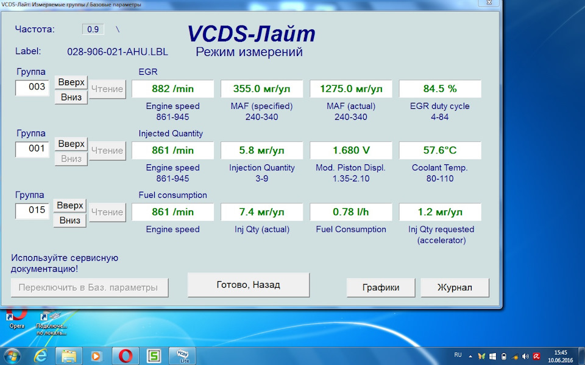Screen dimensions: 585x365
Task: Click the group number field 003
Action: click(x=32, y=88)
